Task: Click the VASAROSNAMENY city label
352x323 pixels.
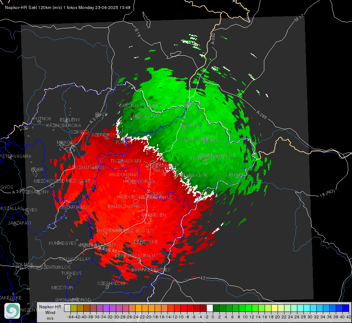Action: pos(200,140)
